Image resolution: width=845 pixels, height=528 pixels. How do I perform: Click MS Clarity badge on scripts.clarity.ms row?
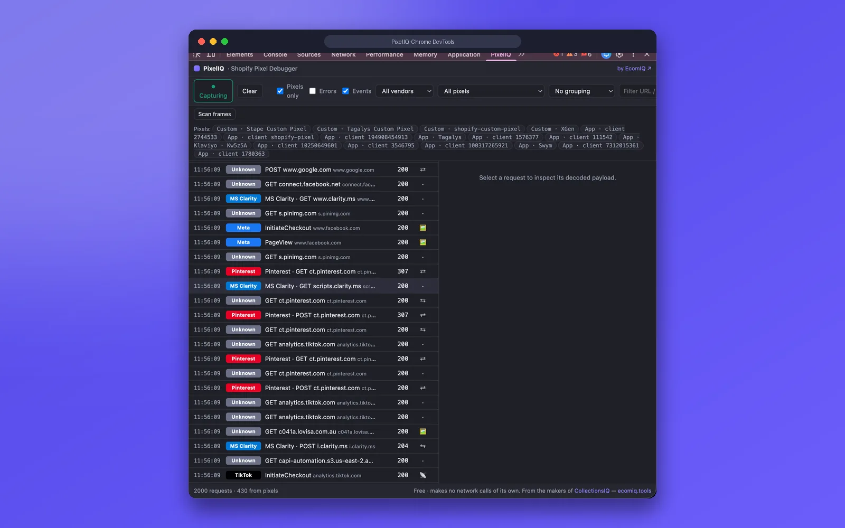pyautogui.click(x=243, y=286)
